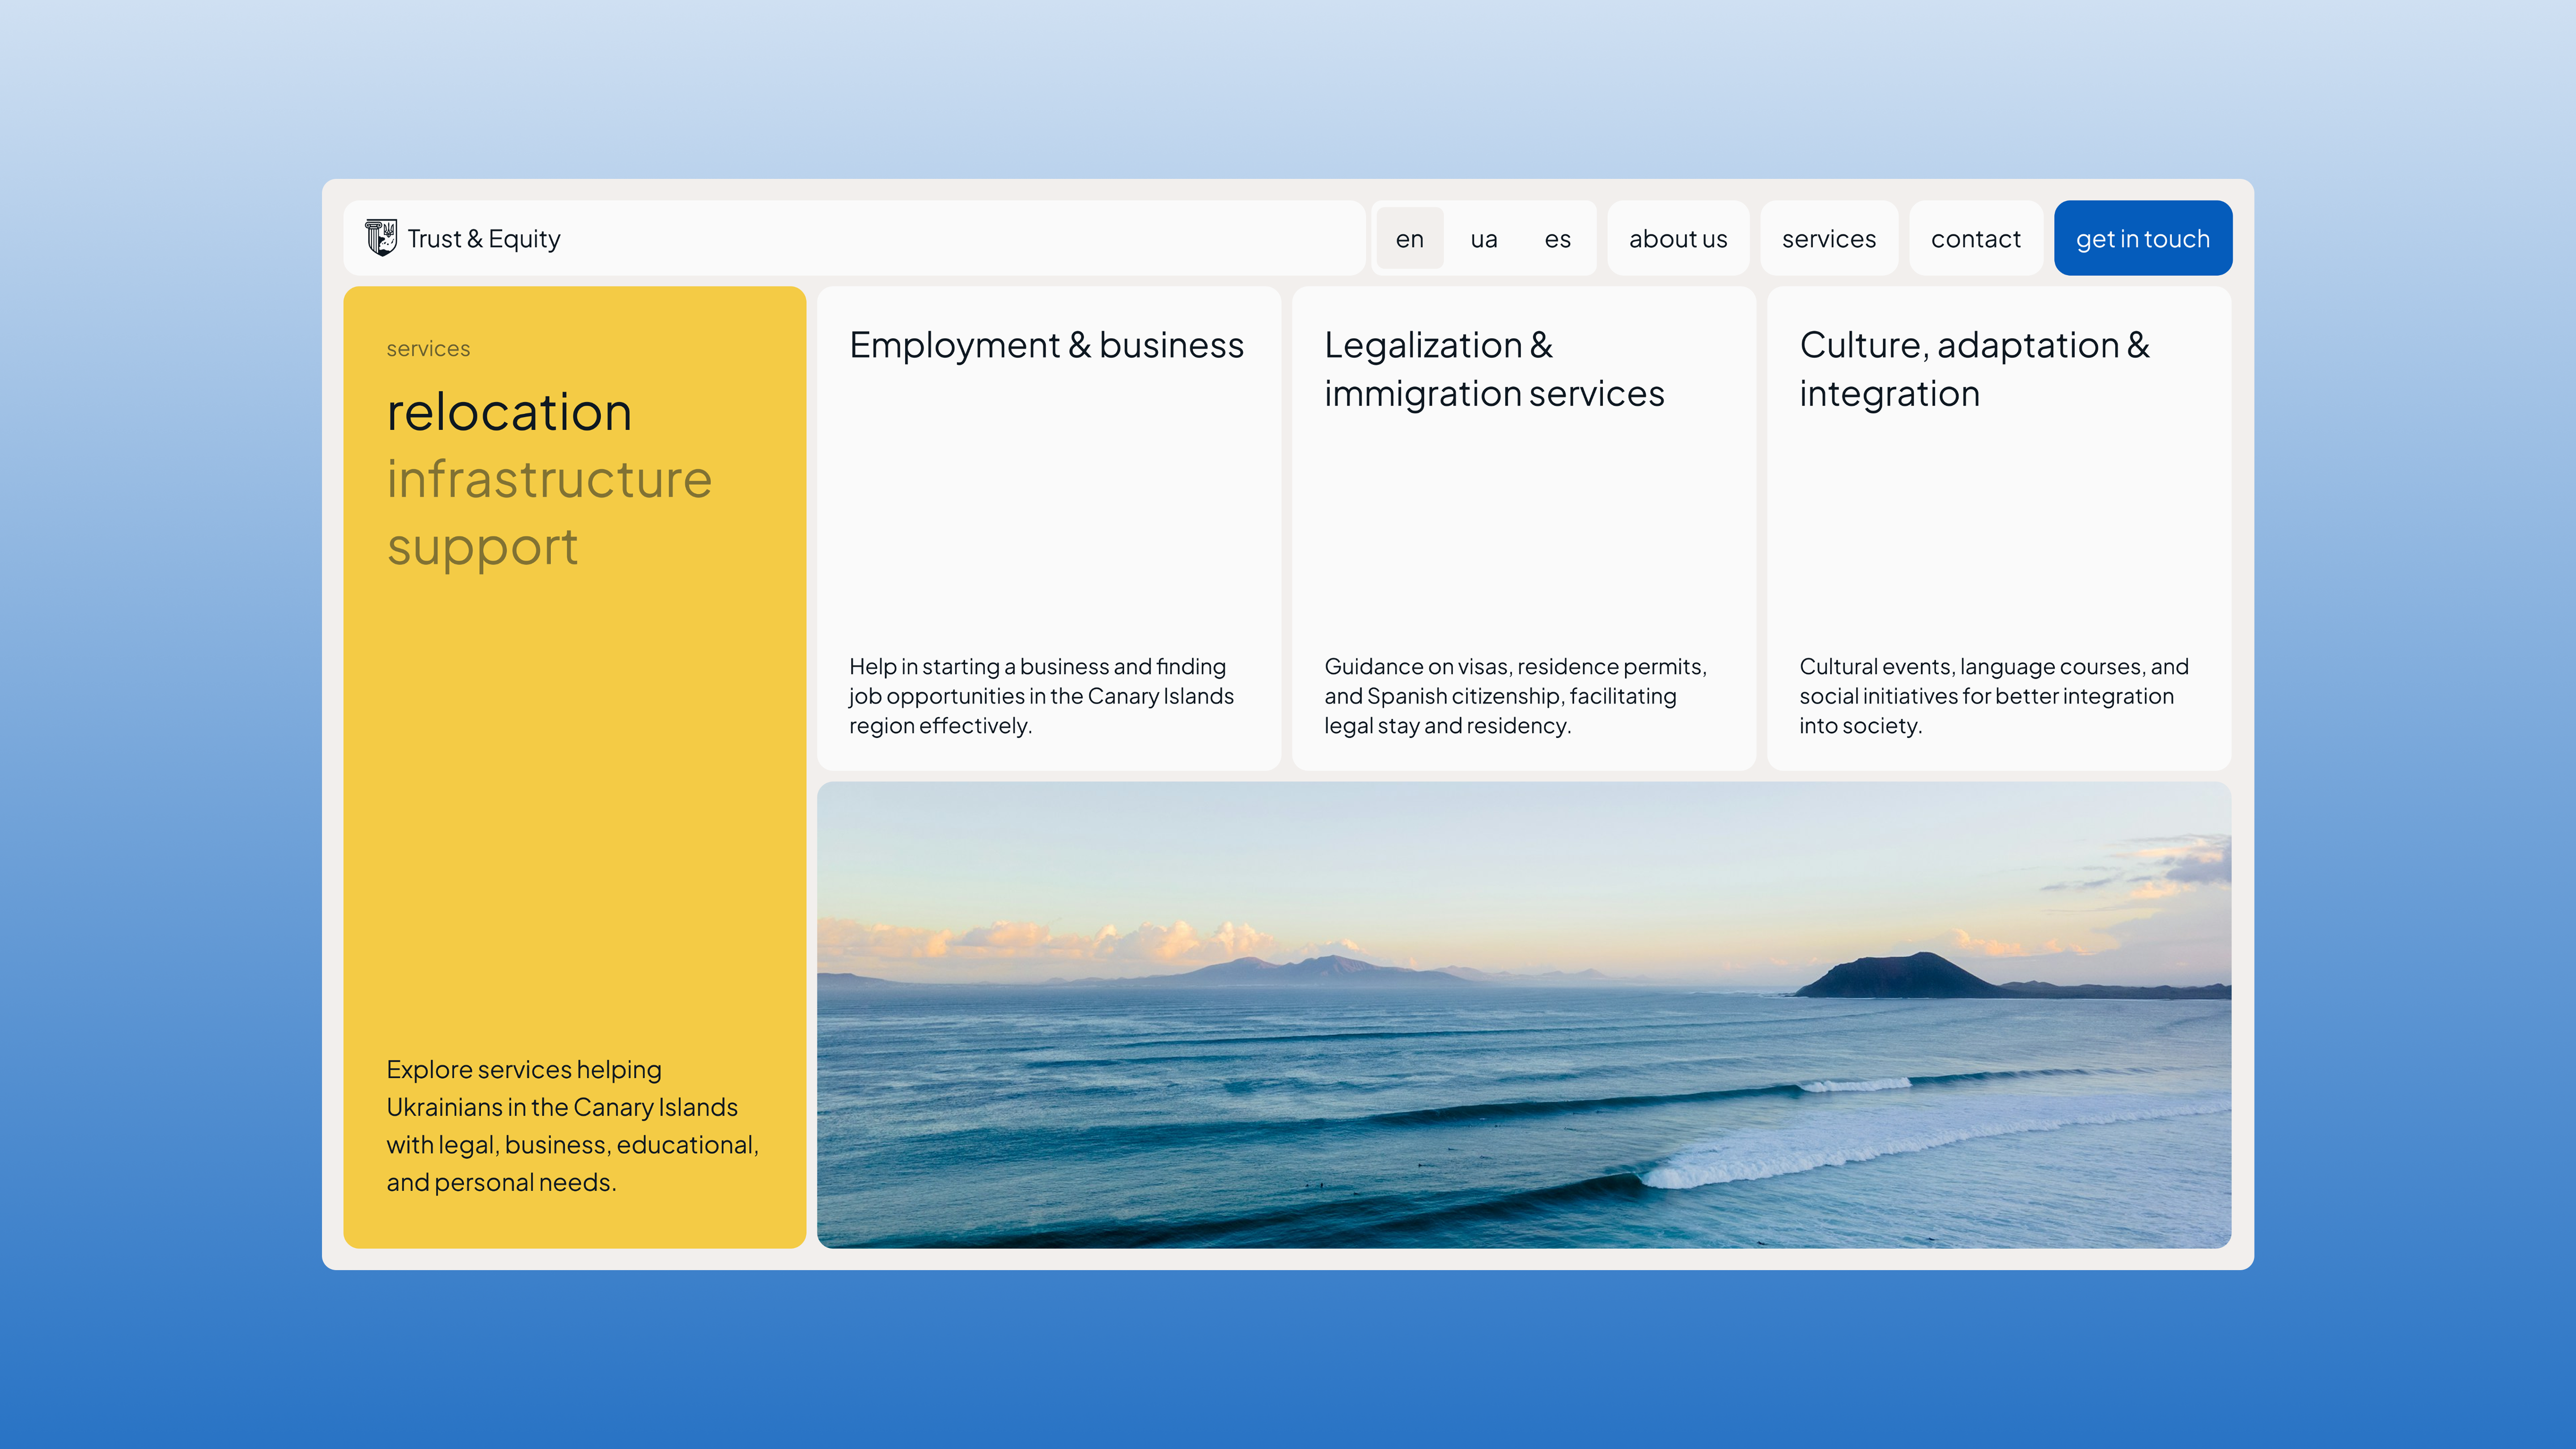Select the en language option

click(x=1409, y=239)
